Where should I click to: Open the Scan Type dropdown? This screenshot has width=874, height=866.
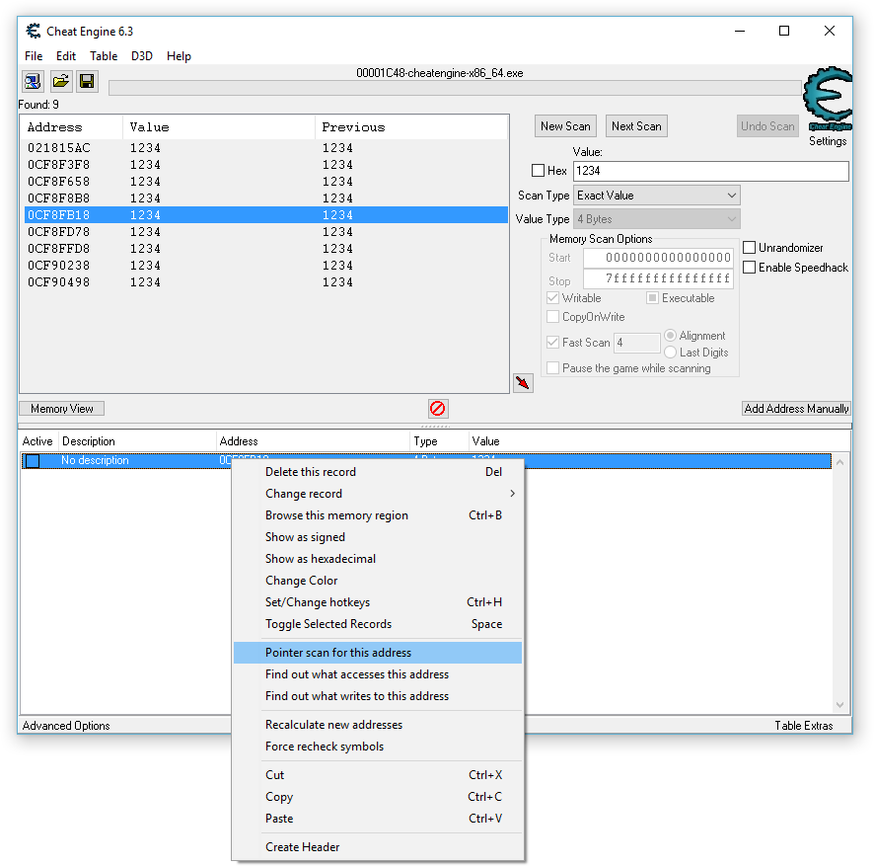click(657, 196)
